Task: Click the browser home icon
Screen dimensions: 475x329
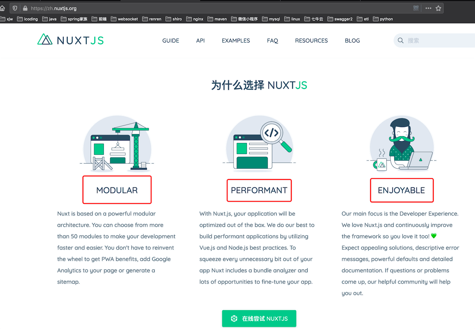Action: [x=2, y=8]
